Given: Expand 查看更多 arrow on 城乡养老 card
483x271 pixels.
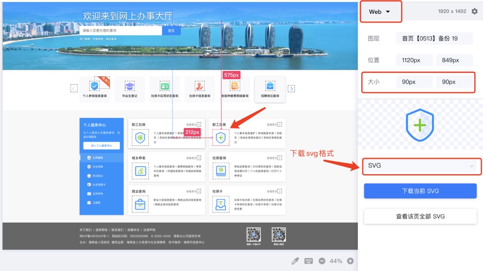Looking at the screenshot, I should pyautogui.click(x=199, y=158).
